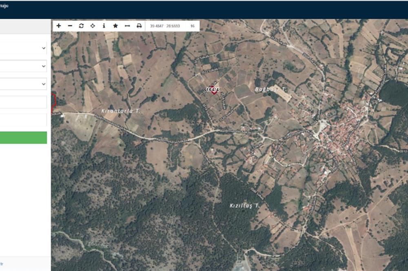Click the second text input field
This screenshot has width=408, height=271.
pyautogui.click(x=23, y=120)
